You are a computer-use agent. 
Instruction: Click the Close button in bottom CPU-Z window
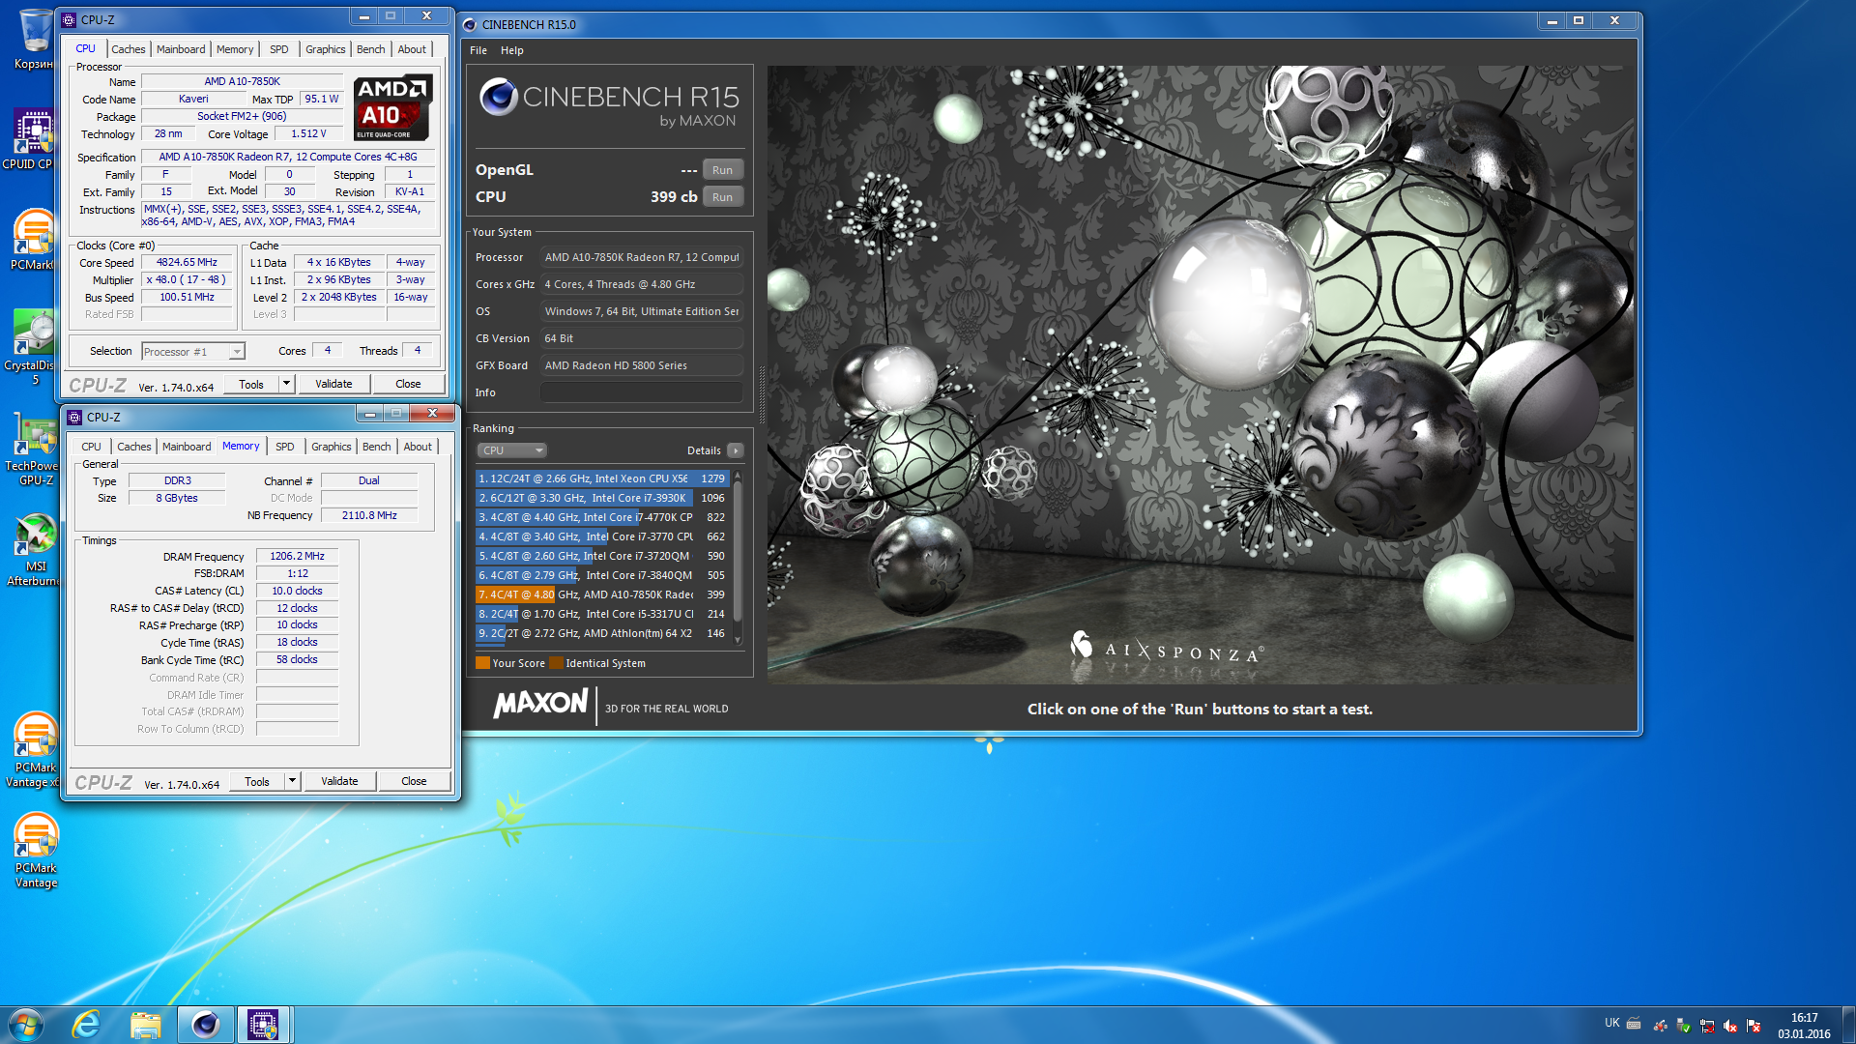(x=414, y=781)
